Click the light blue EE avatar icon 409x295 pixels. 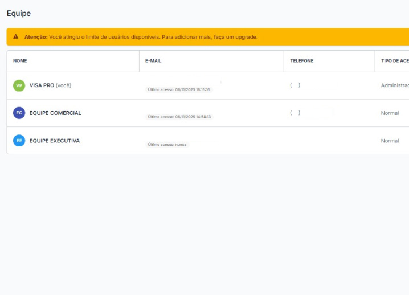point(19,141)
